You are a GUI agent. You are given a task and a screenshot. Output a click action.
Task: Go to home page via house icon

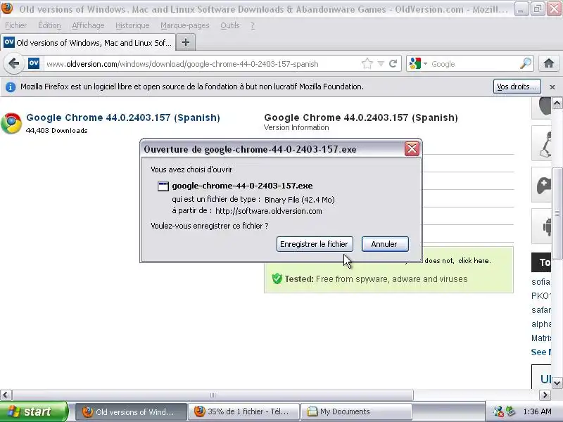tap(549, 63)
